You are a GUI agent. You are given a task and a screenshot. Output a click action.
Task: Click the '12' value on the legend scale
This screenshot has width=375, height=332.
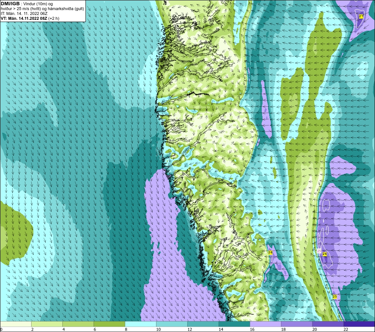coord(190,330)
